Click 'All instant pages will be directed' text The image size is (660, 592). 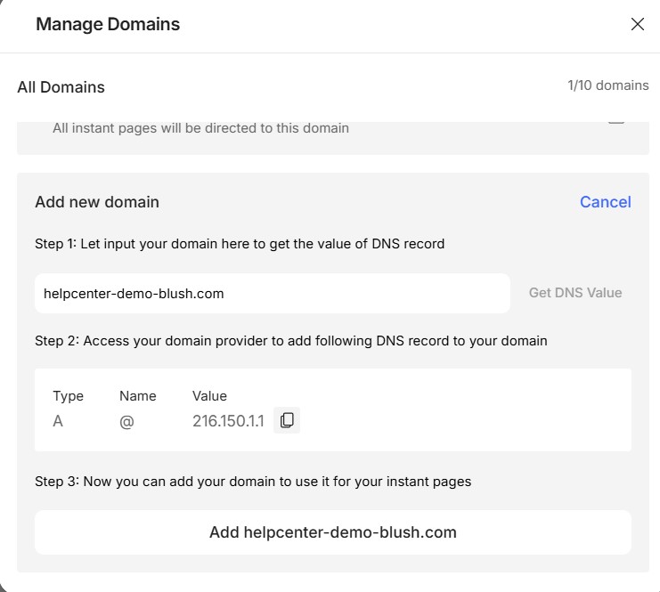pyautogui.click(x=200, y=128)
